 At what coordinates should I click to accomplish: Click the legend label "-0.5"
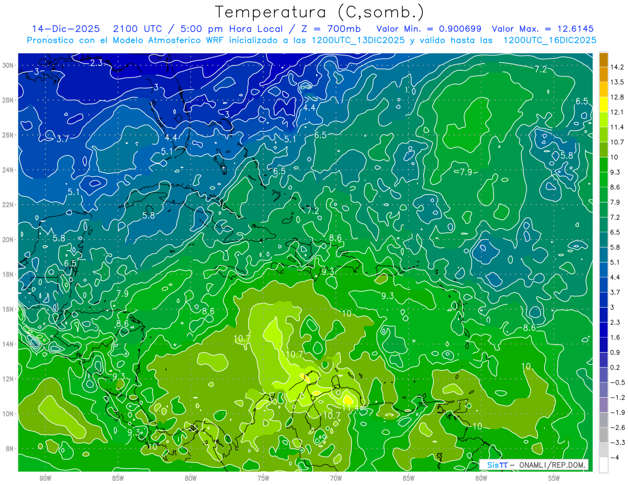pyautogui.click(x=618, y=382)
